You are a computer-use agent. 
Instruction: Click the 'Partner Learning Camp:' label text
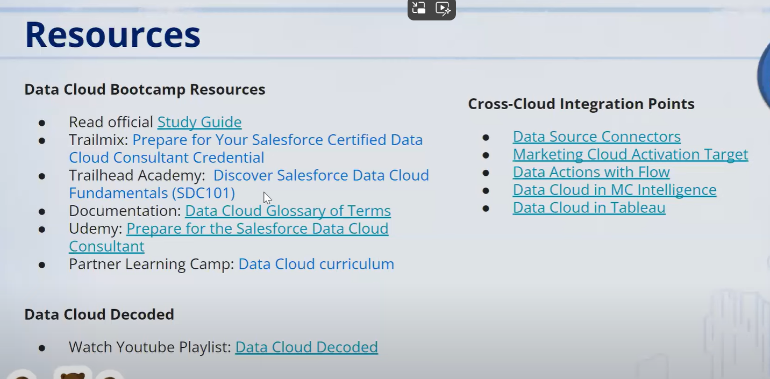tap(152, 264)
